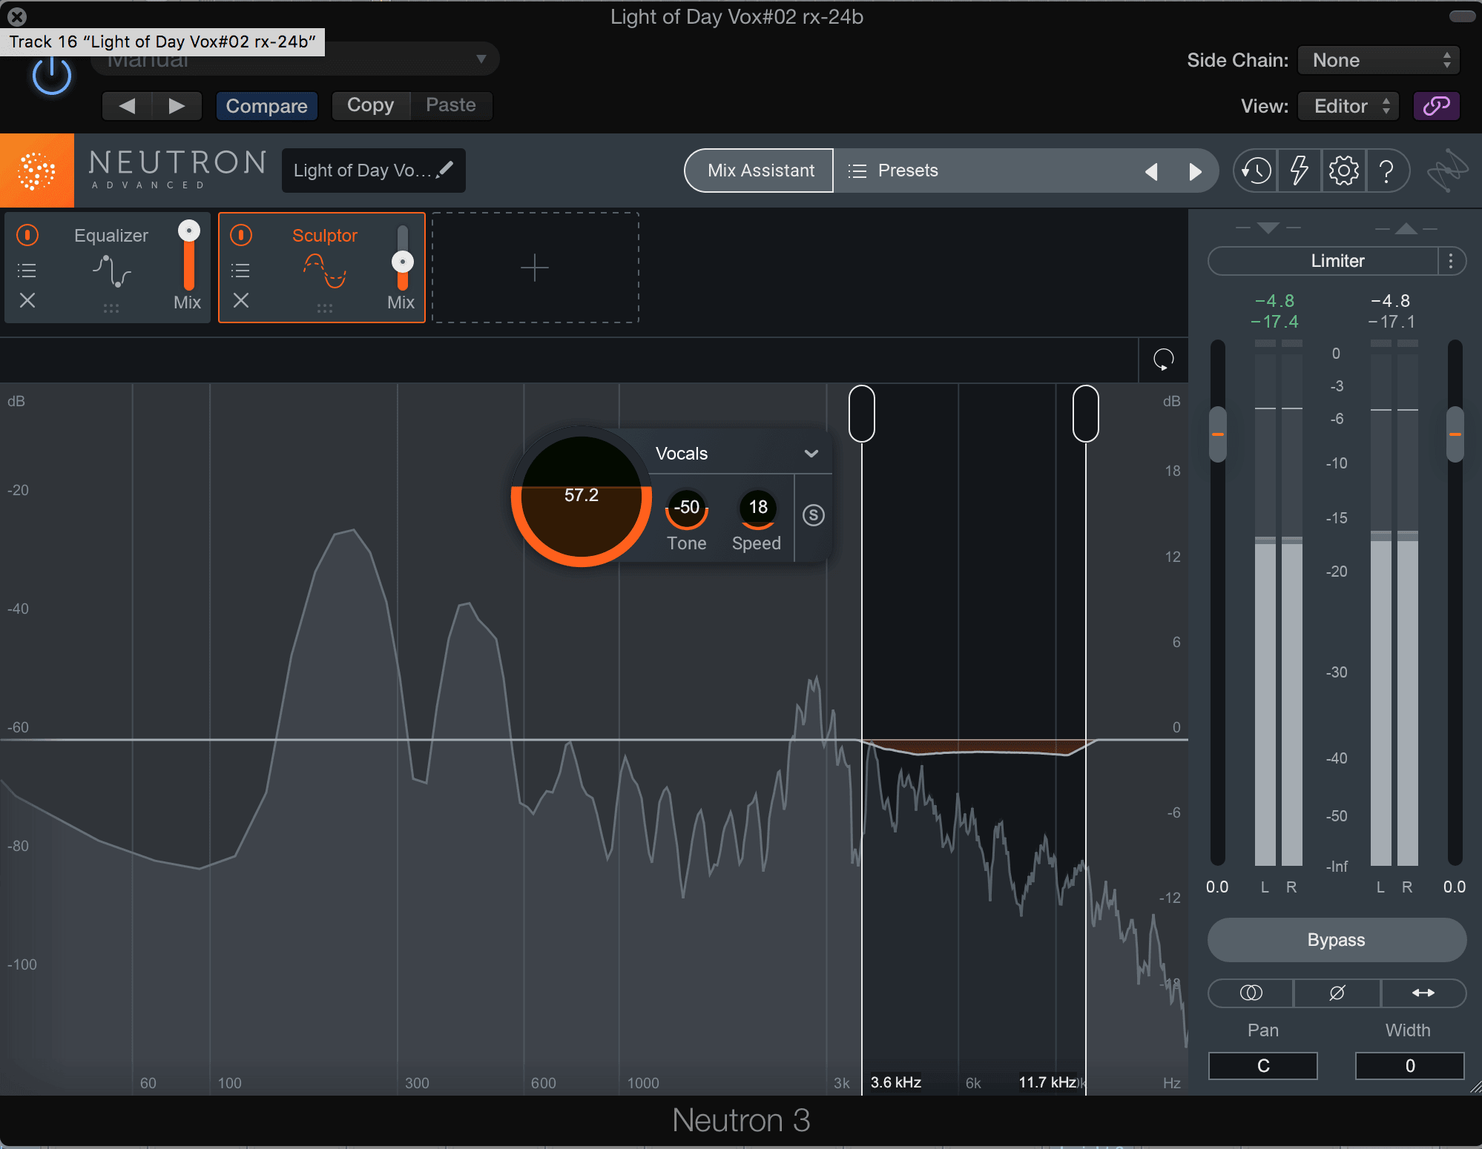Toggle the phase invert icon
Viewport: 1482px width, 1149px height.
click(x=1337, y=993)
